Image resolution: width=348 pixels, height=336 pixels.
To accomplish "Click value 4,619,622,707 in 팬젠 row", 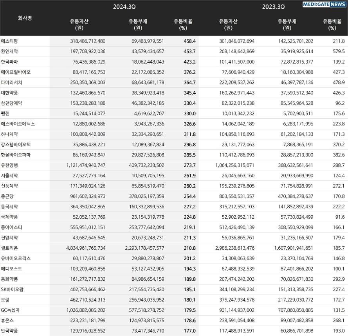I will tap(149, 114).
